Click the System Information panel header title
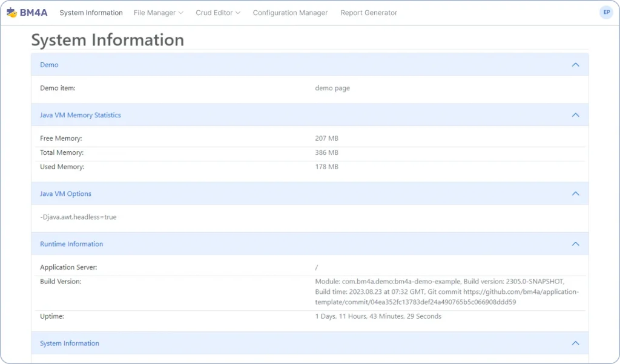This screenshot has height=364, width=620. pos(70,343)
